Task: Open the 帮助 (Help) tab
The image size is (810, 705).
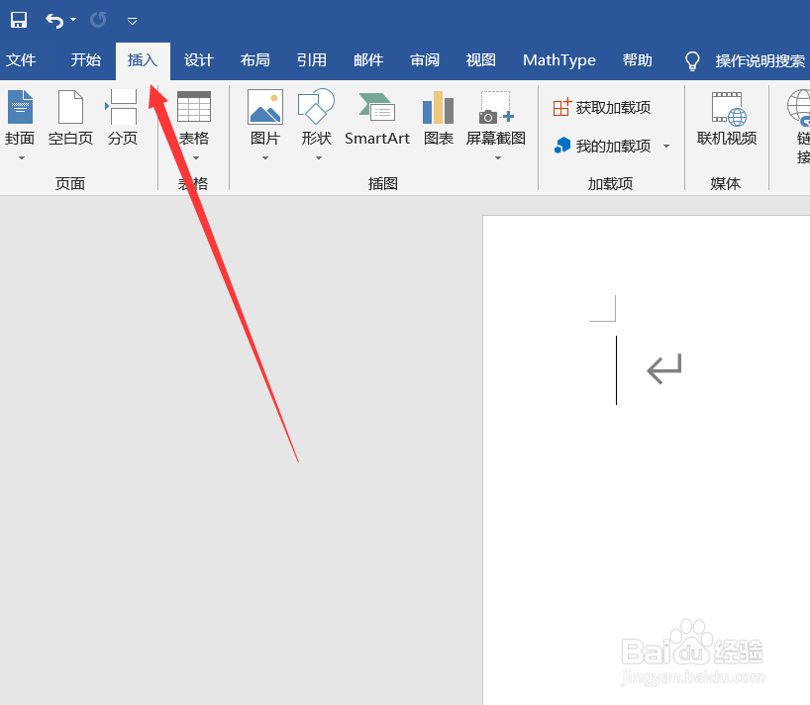Action: (638, 60)
